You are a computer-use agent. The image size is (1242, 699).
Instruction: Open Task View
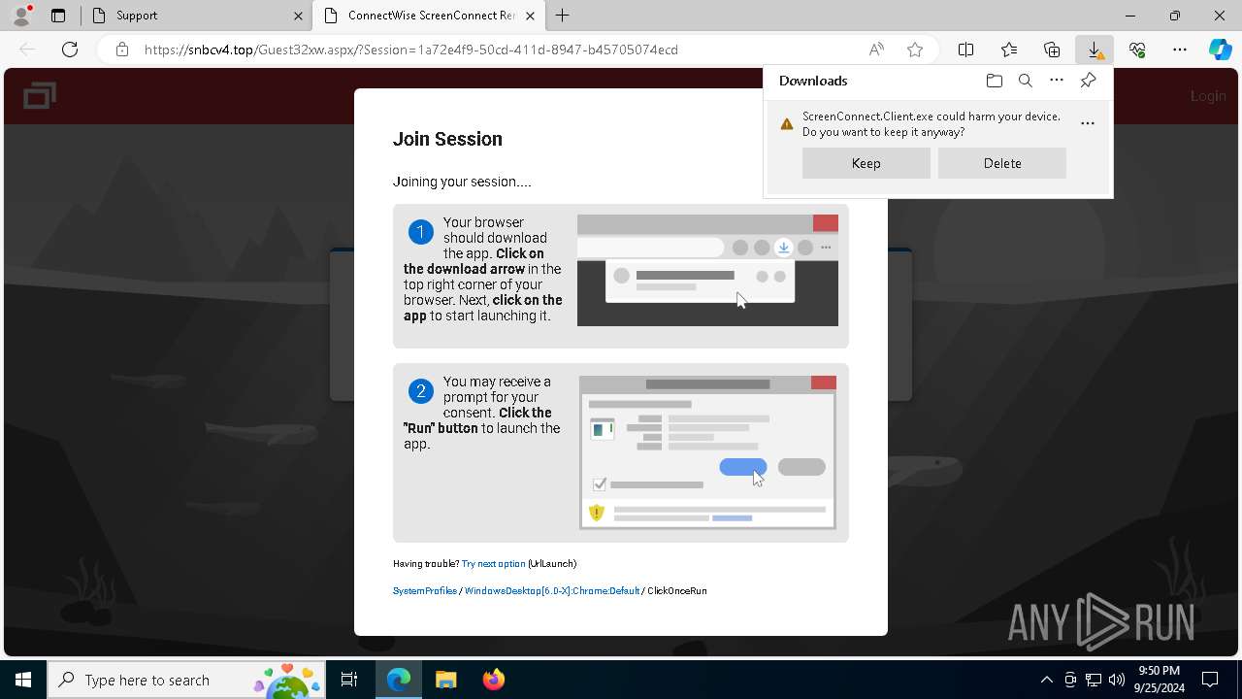[349, 680]
